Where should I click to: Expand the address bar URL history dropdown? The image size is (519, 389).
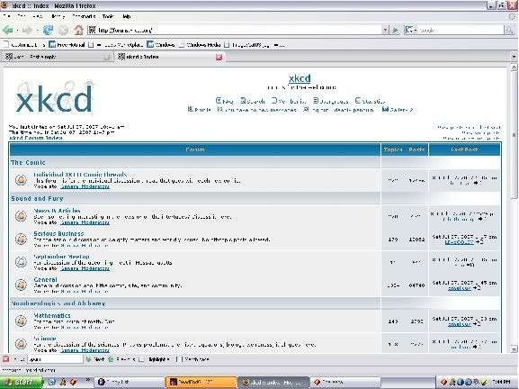385,30
